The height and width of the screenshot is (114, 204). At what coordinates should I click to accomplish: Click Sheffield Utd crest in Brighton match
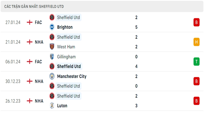[52, 17]
